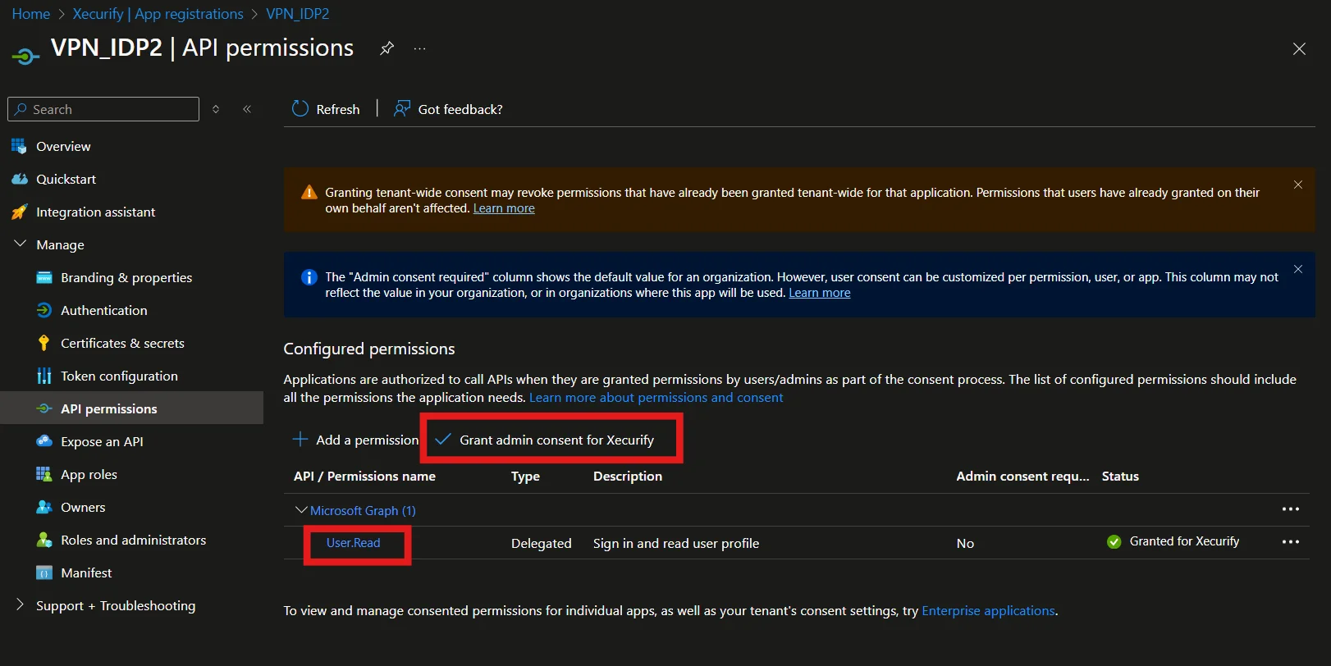
Task: Click Add a permission button
Action: point(355,440)
